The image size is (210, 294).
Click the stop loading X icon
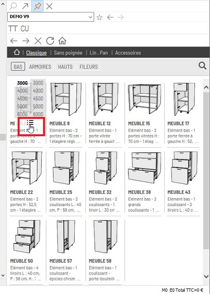(x=38, y=41)
